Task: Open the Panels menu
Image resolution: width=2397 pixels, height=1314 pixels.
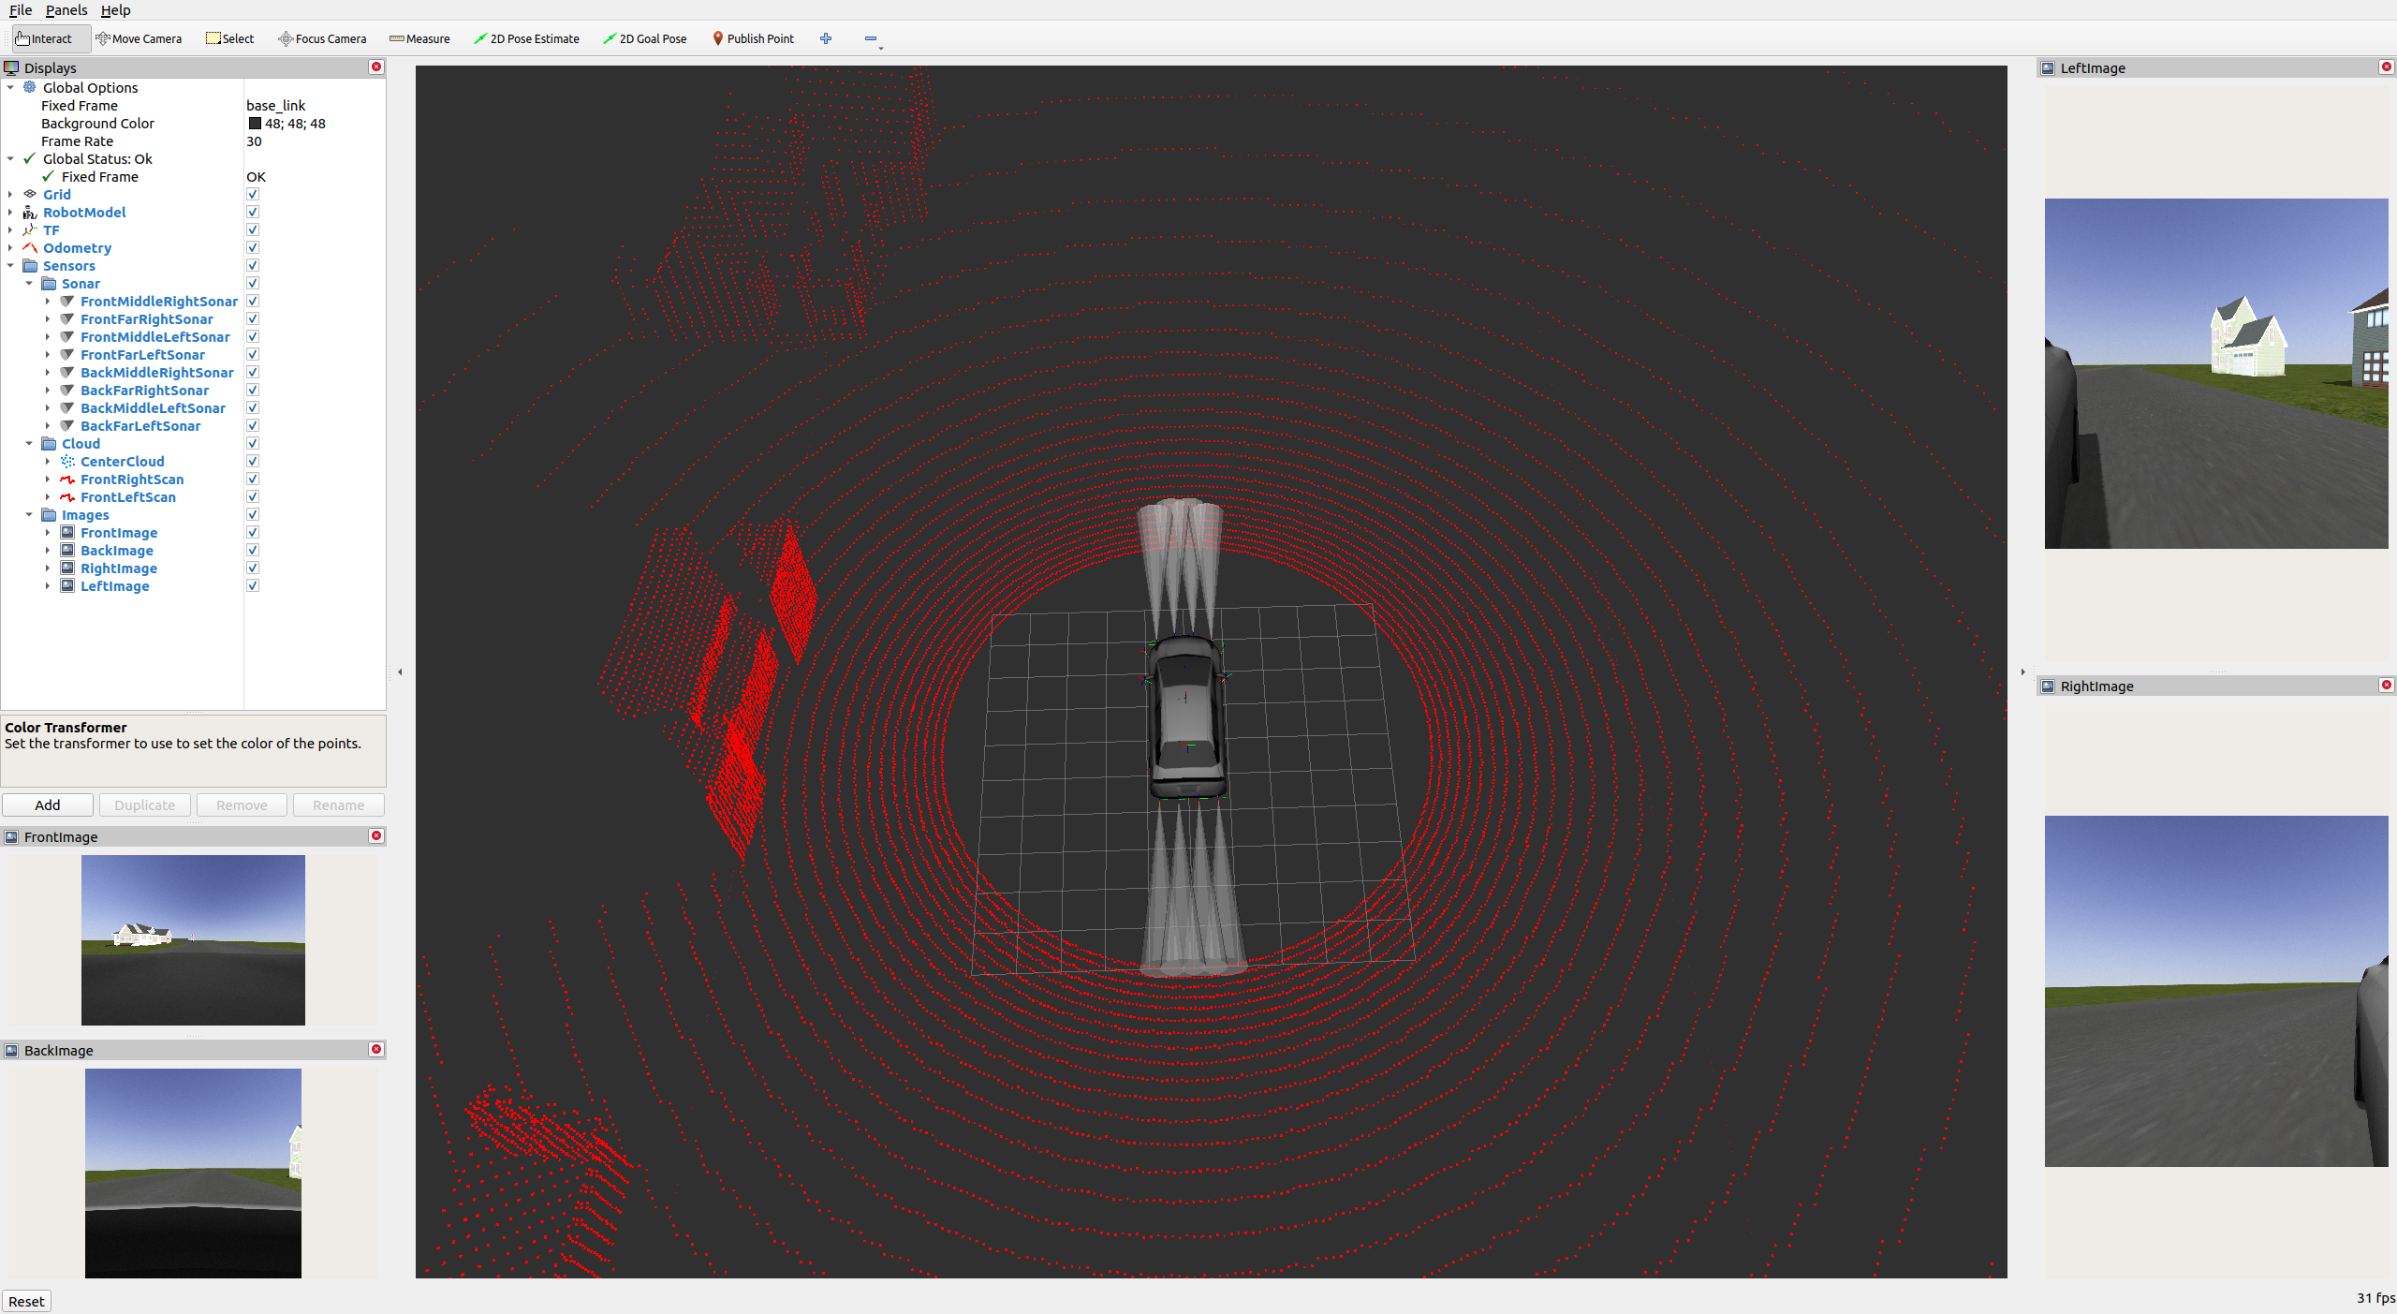Action: pos(66,10)
